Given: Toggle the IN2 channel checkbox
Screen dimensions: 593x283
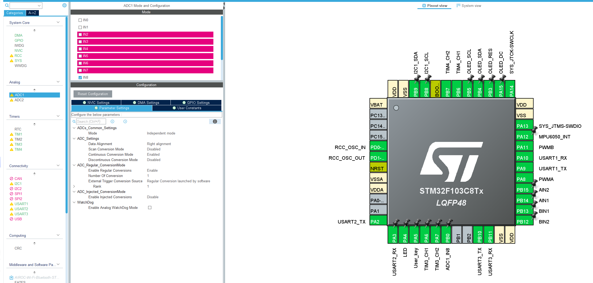Looking at the screenshot, I should tap(80, 35).
